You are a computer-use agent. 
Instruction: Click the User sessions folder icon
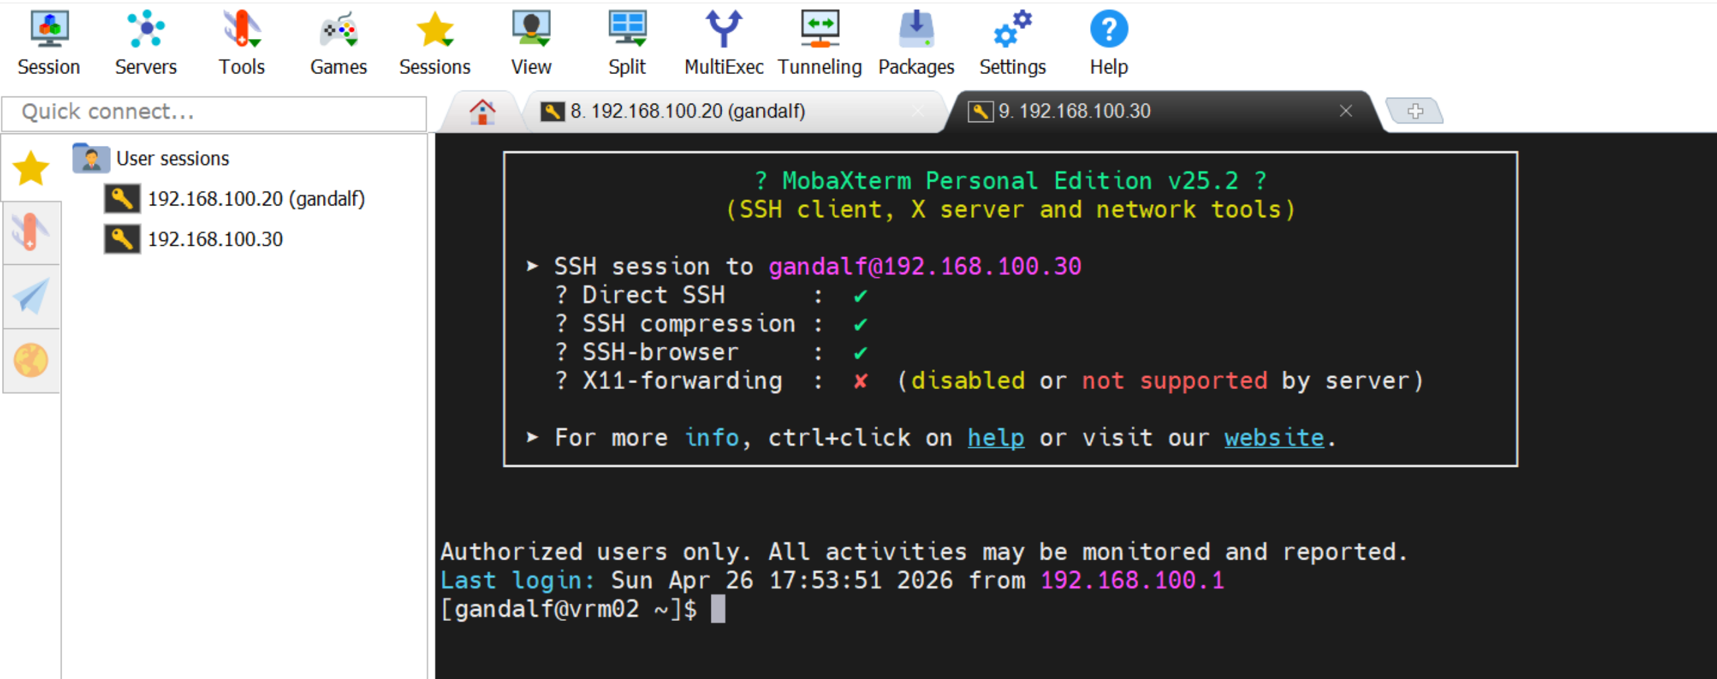click(91, 159)
